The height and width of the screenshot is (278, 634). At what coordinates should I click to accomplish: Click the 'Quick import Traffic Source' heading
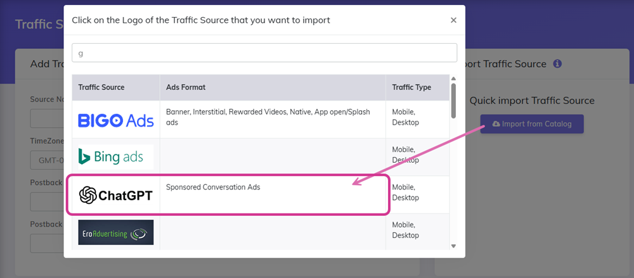(x=532, y=101)
